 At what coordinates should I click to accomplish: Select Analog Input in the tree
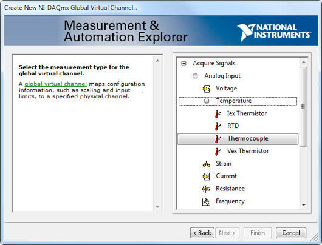[x=222, y=76]
